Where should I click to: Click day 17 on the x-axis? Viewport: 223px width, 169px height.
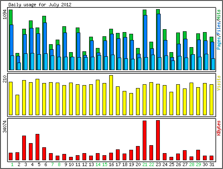click(118, 164)
